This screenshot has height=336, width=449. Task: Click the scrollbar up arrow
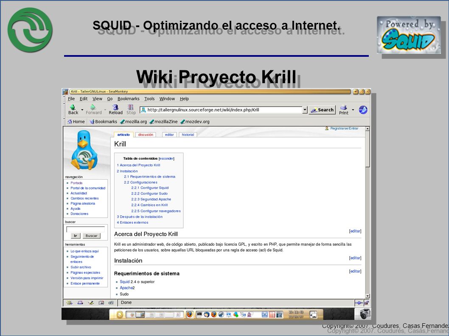tap(368, 129)
